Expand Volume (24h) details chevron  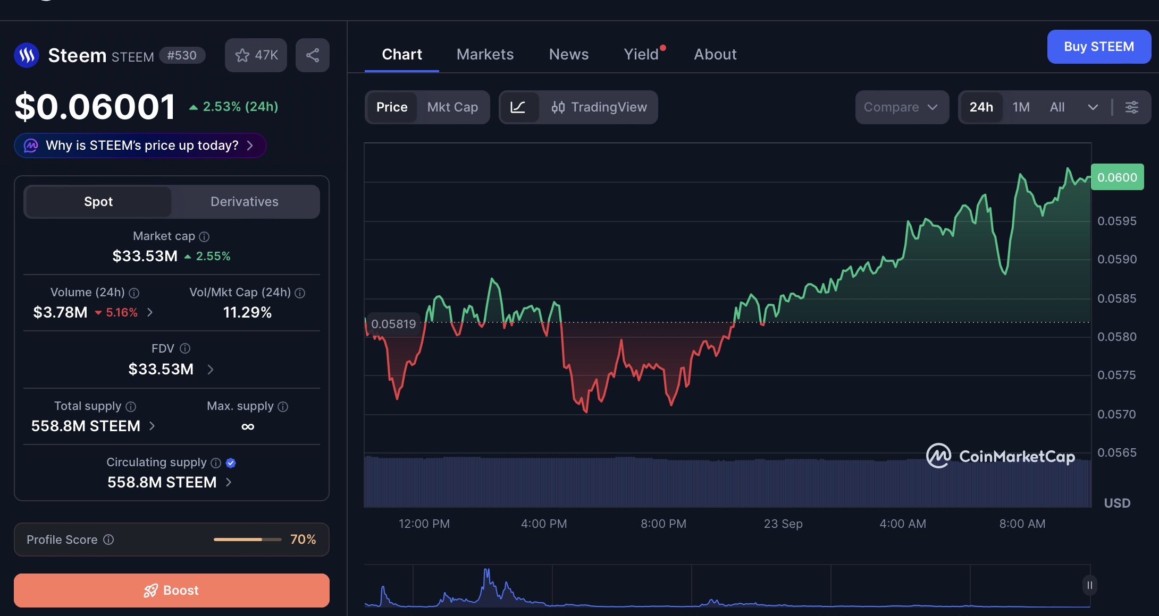click(150, 312)
